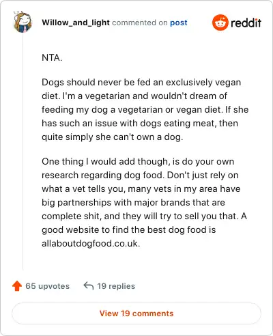Click the "commented on" gray text
This screenshot has height=336, width=273.
point(140,23)
